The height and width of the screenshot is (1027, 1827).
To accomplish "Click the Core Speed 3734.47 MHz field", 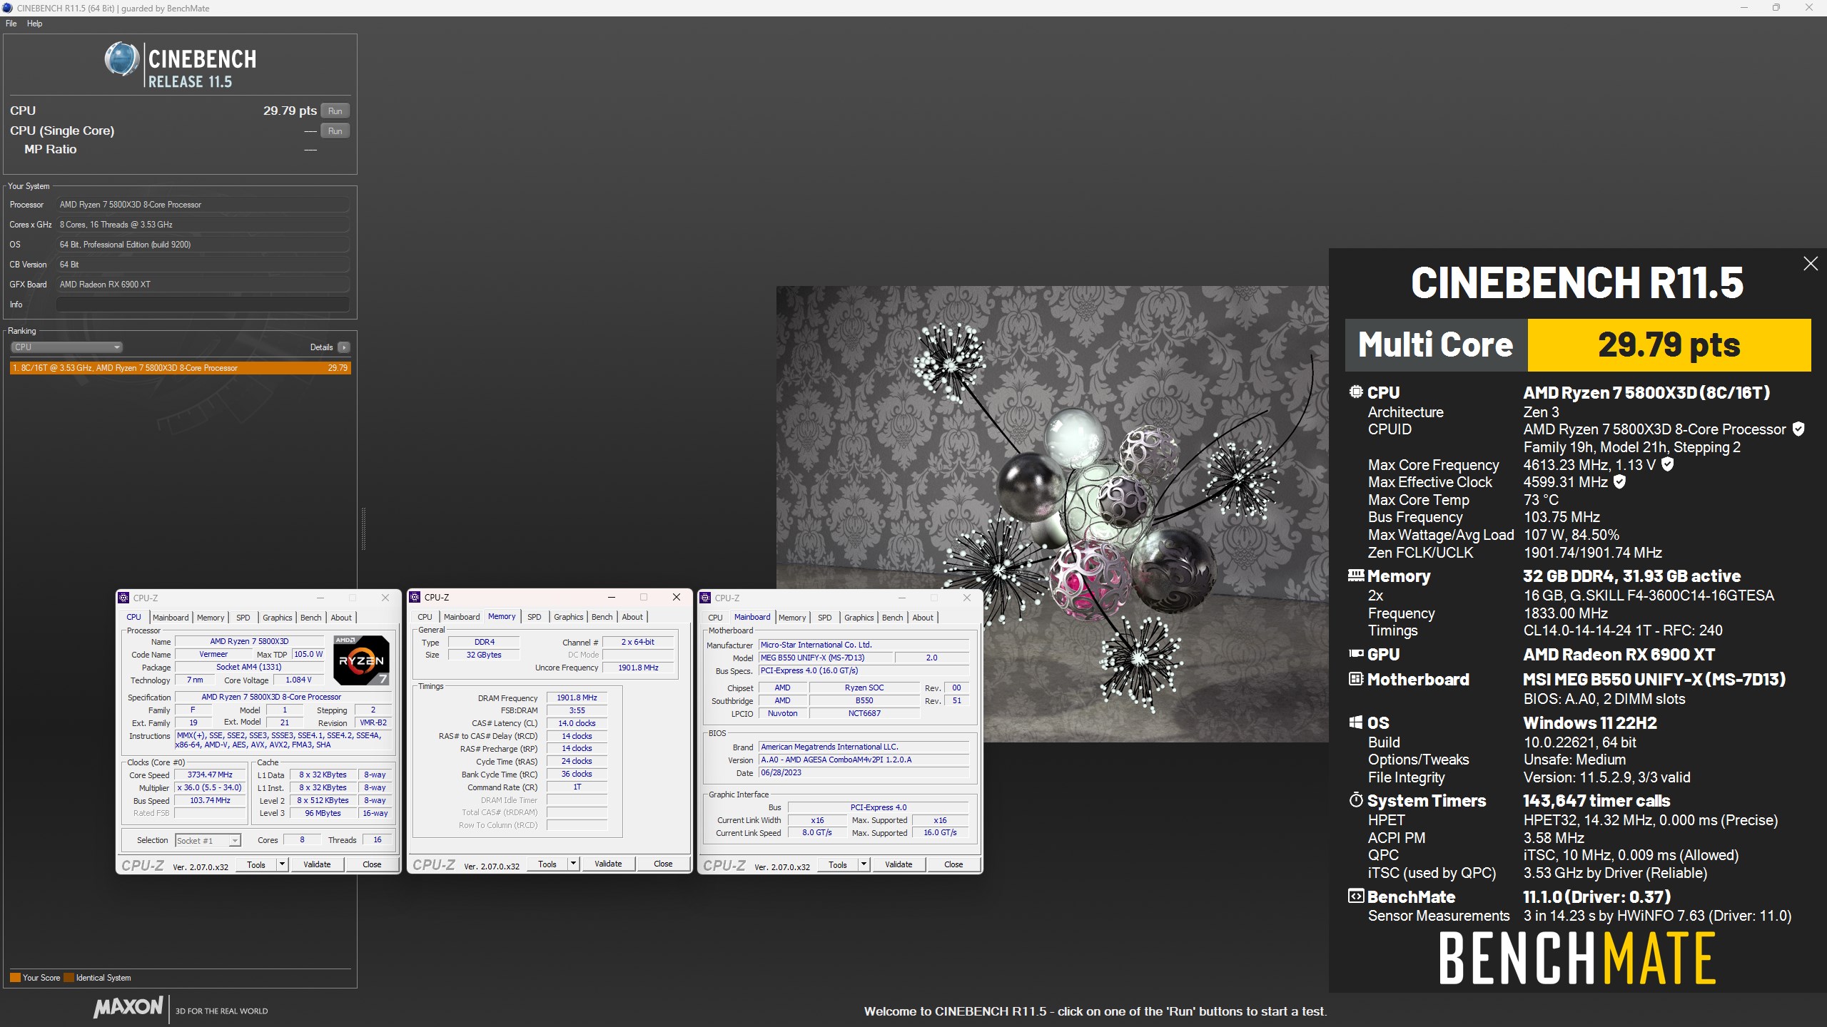I will pyautogui.click(x=210, y=775).
